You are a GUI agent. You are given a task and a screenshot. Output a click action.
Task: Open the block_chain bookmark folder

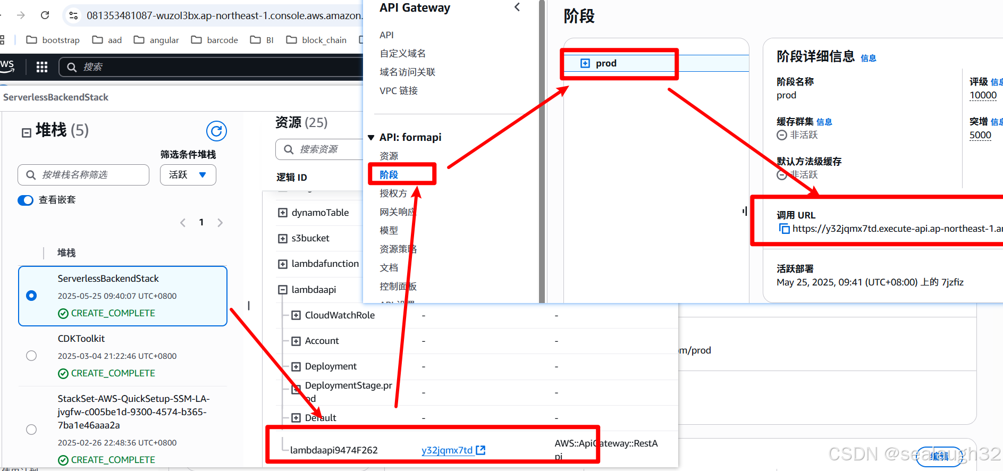click(x=316, y=40)
